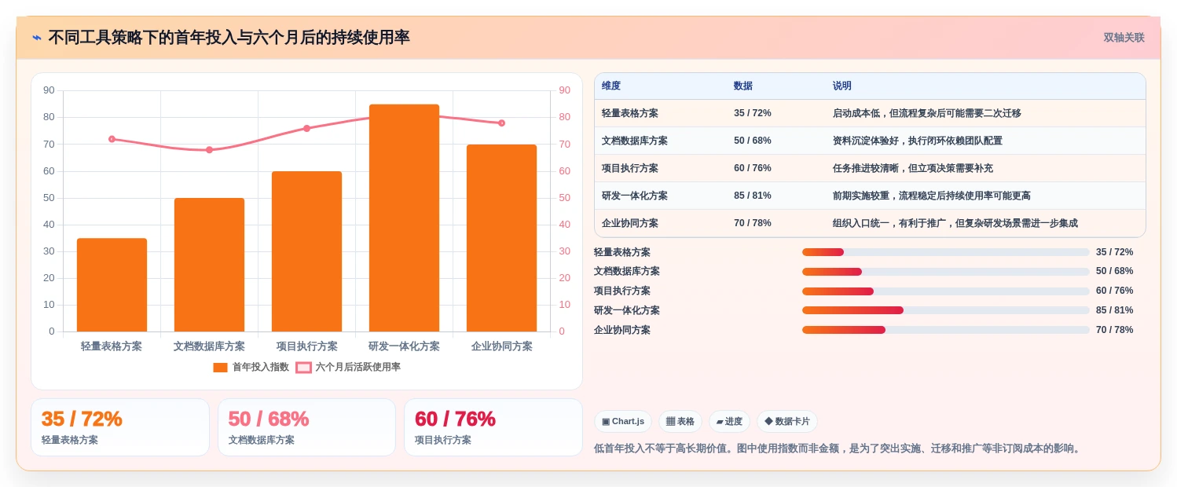Screen dimensions: 1177x487
Task: Open the 35 / 72% summary card
Action: coord(120,427)
